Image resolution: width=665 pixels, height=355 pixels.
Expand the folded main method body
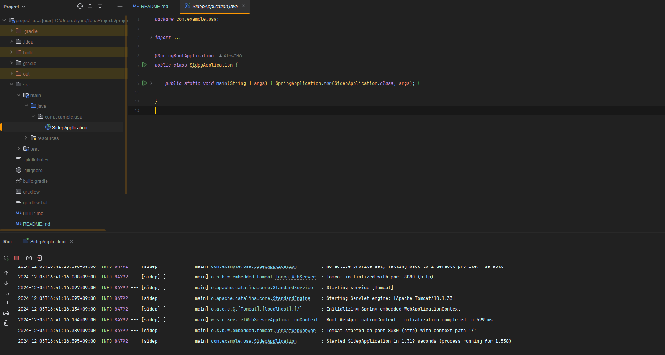click(x=151, y=83)
